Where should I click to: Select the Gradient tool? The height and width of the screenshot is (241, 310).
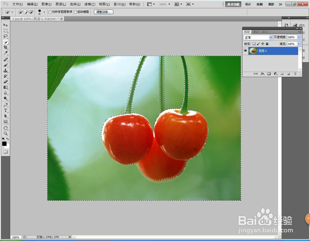coord(6,87)
